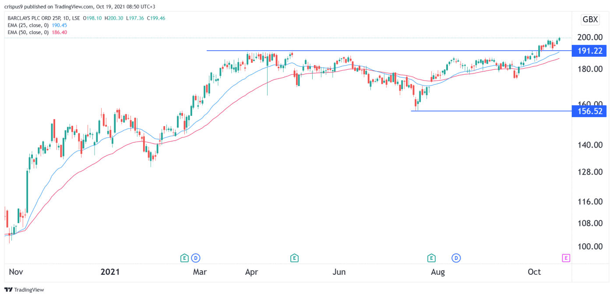This screenshot has height=297, width=613.
Task: Click the TradingView logo in the bottom corner
Action: point(9,290)
